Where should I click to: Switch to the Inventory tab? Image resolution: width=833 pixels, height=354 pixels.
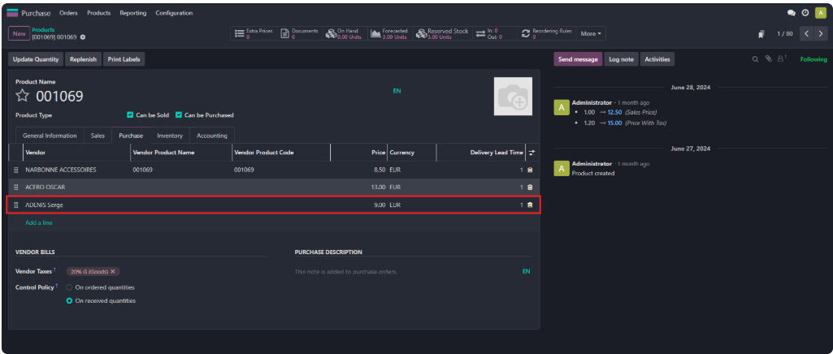tap(170, 136)
